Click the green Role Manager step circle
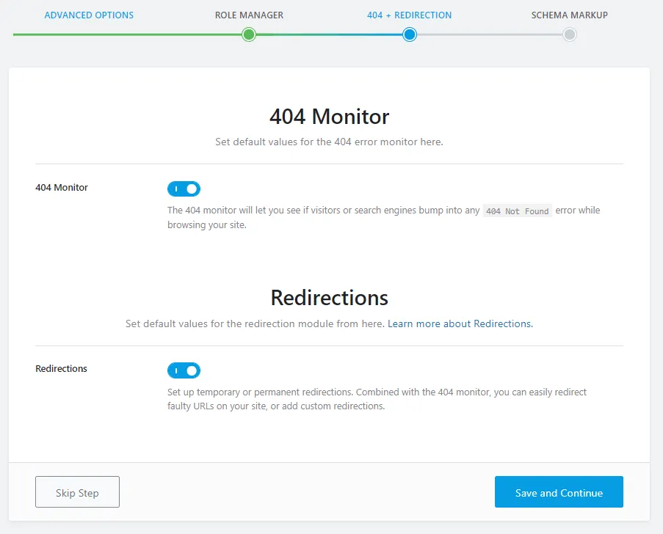The image size is (663, 534). coord(249,34)
